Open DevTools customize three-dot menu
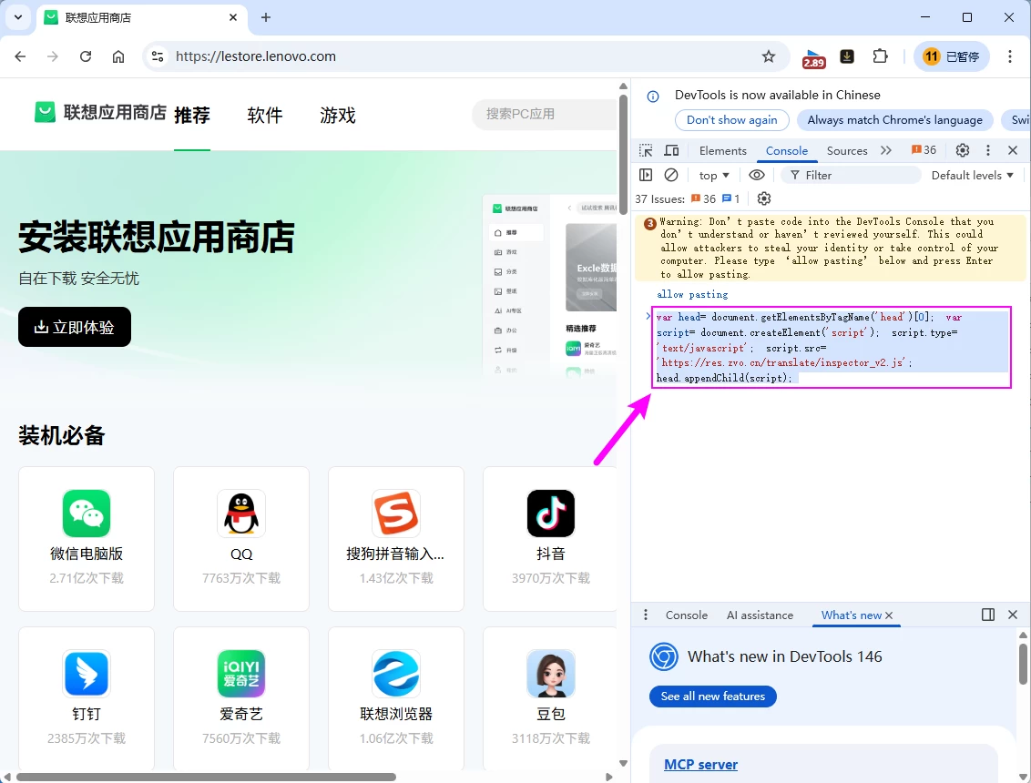 coord(987,150)
